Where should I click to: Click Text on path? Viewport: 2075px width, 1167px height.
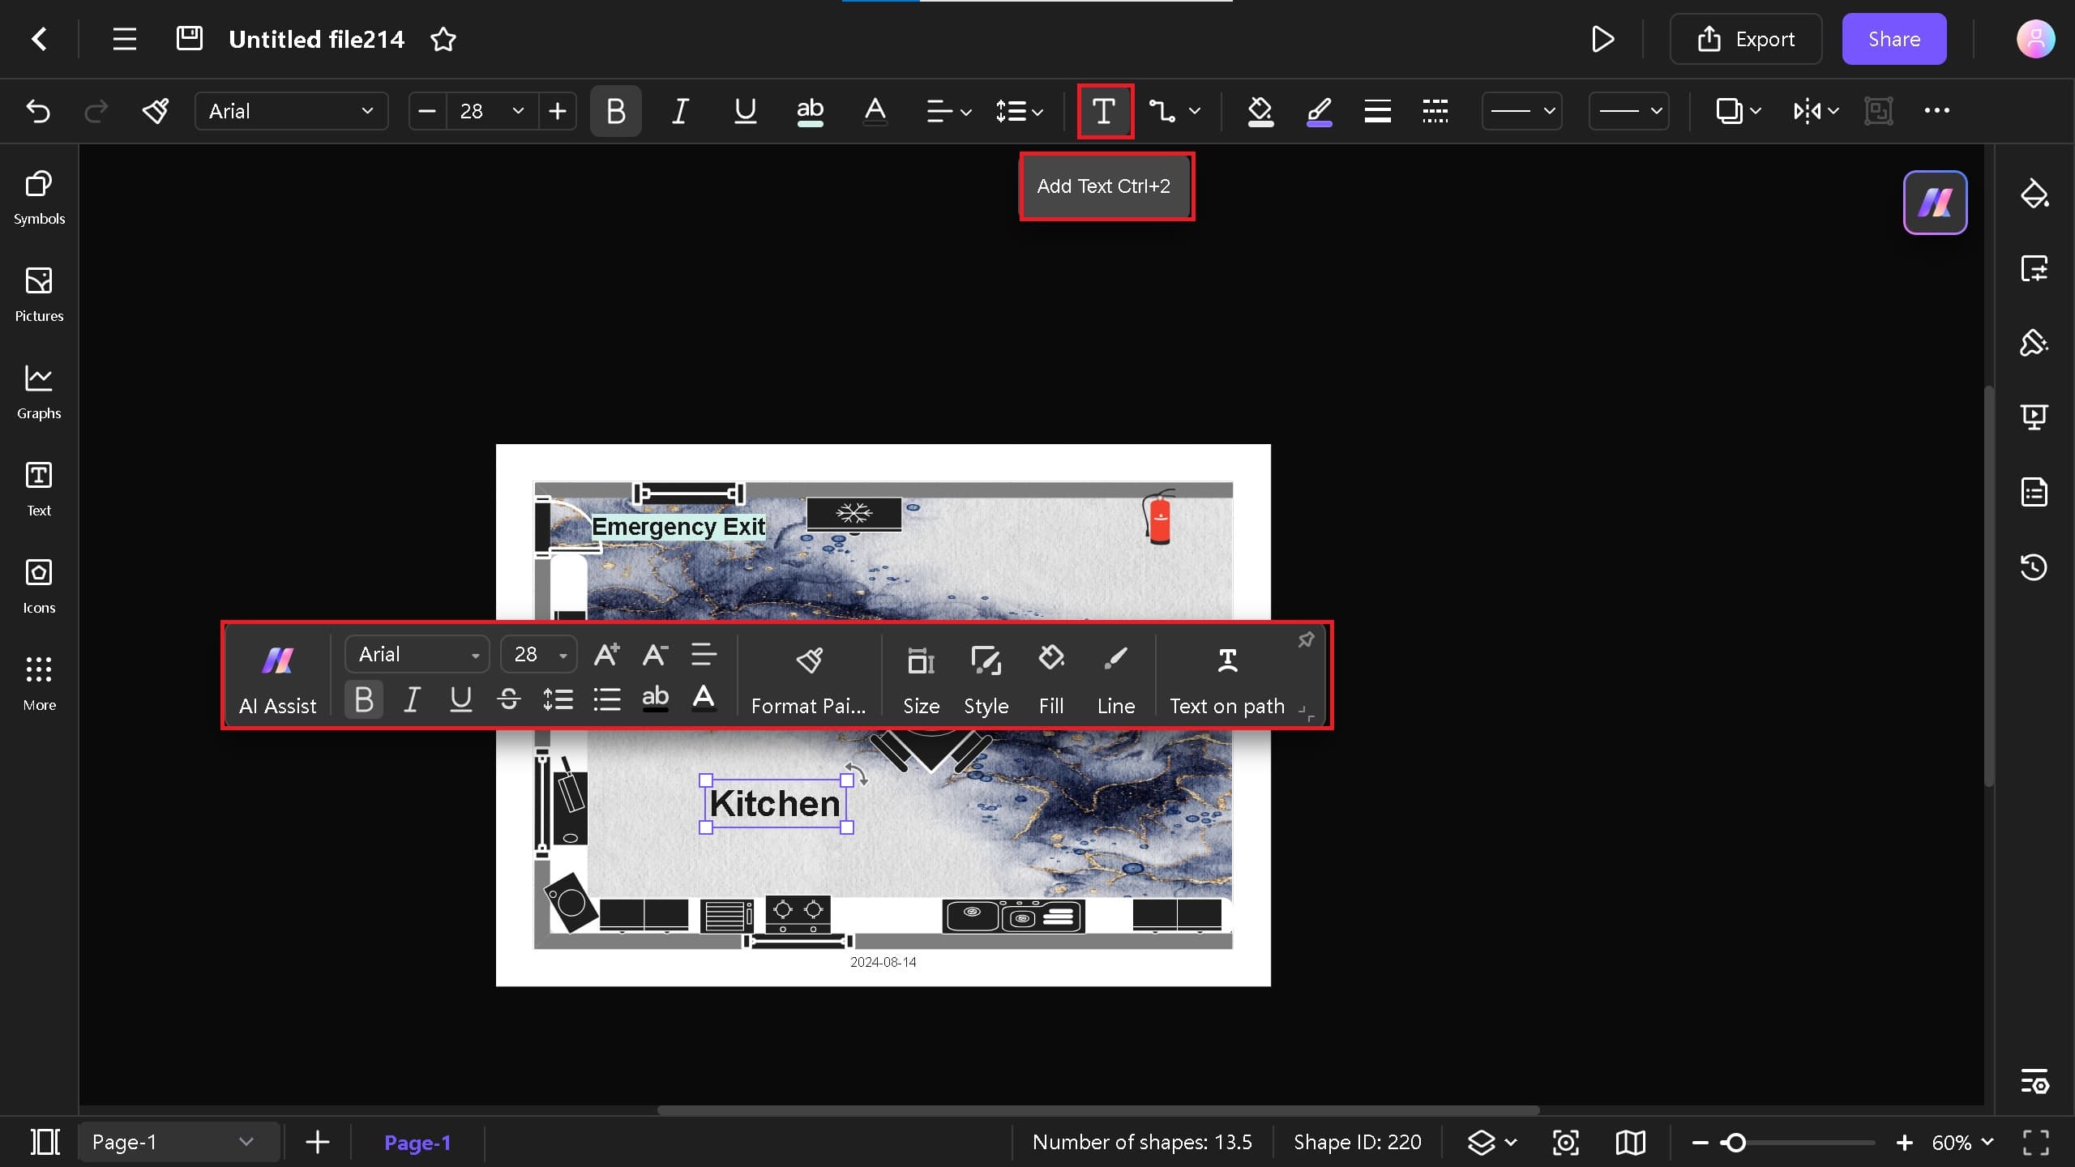(1227, 679)
